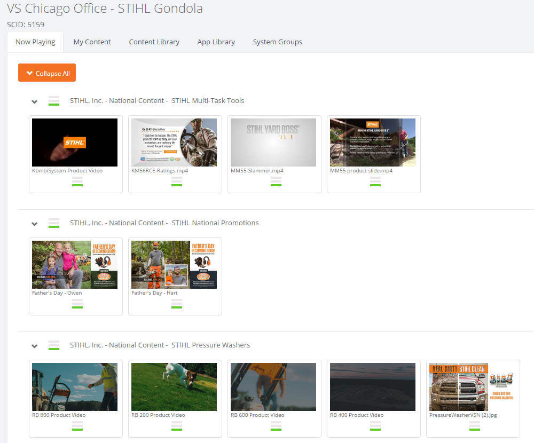The image size is (534, 443).
Task: Click the bars icon under RB 400 Product Video
Action: [x=375, y=426]
